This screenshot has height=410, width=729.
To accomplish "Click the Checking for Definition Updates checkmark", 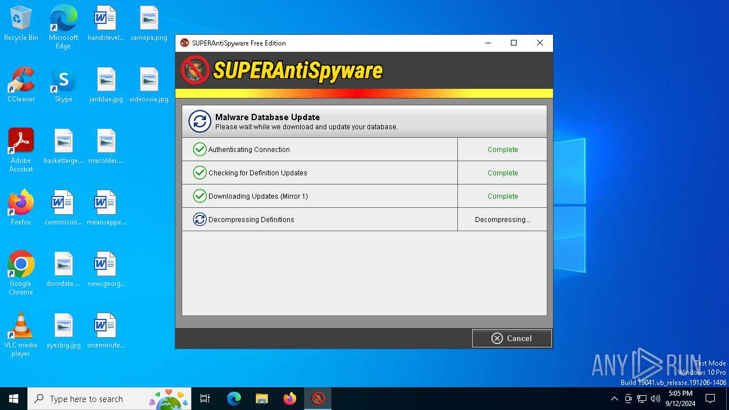I will 199,173.
